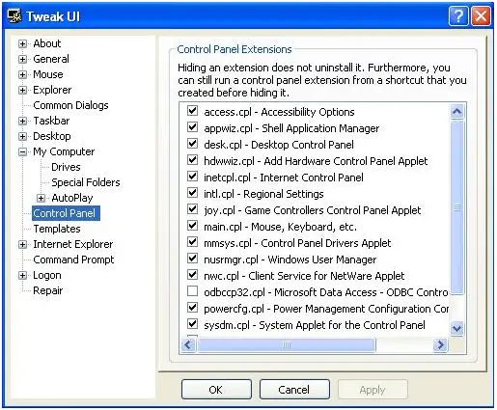Expand the AutoPlay tree node
Image resolution: width=497 pixels, height=410 pixels.
(41, 198)
